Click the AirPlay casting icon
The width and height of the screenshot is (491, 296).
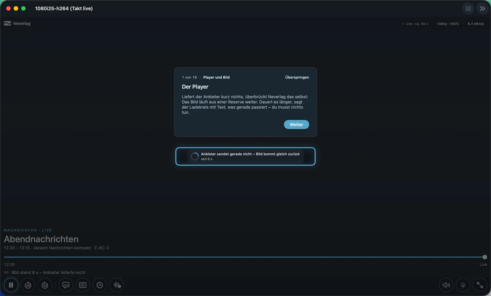tap(463, 285)
